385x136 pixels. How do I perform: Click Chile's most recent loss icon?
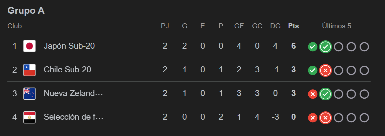click(325, 71)
